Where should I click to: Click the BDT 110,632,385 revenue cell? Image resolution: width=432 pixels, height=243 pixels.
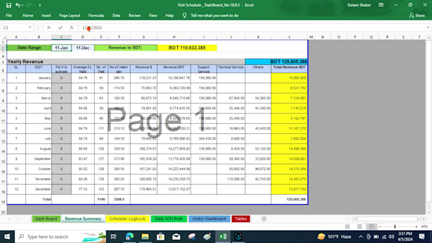187,48
